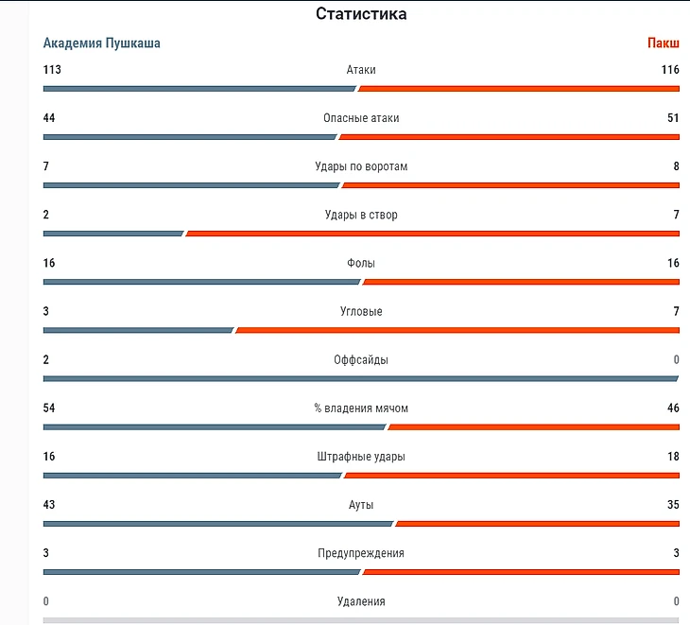
Task: Open the Академия Пушкаша team link
Action: pos(102,43)
